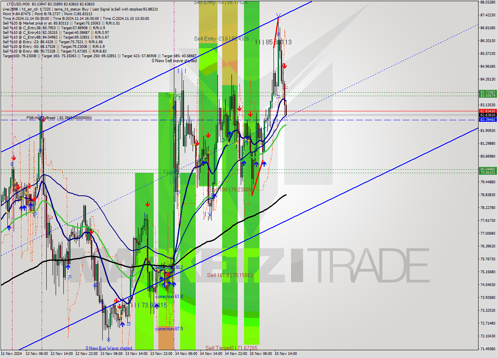Select the 'Last Signal is:Sell with stoploss' line
498x358 pixels.
click(125, 9)
